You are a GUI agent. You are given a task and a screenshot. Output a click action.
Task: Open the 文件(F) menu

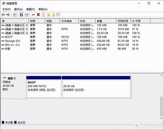[x=6, y=9]
